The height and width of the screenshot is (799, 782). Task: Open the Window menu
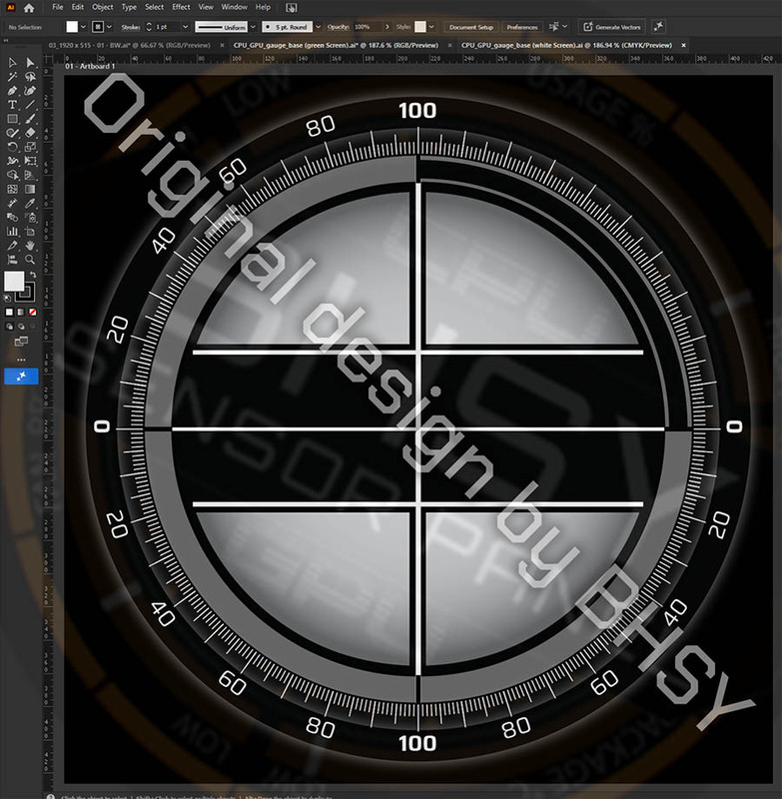click(235, 7)
